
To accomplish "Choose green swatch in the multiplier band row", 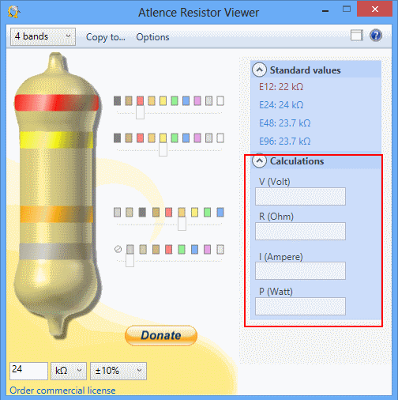I will coord(207,213).
